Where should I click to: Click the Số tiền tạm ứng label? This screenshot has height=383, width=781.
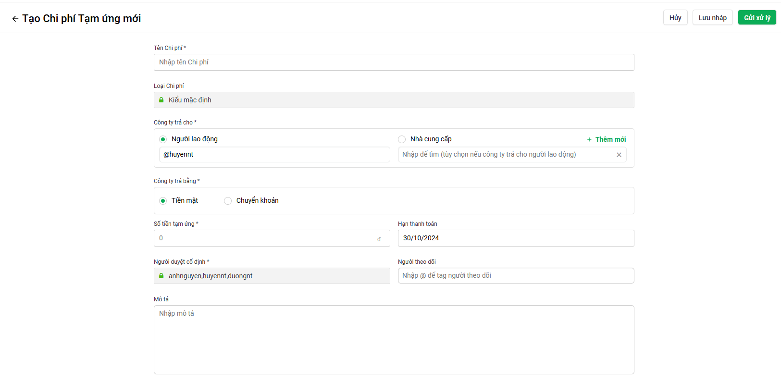[176, 224]
